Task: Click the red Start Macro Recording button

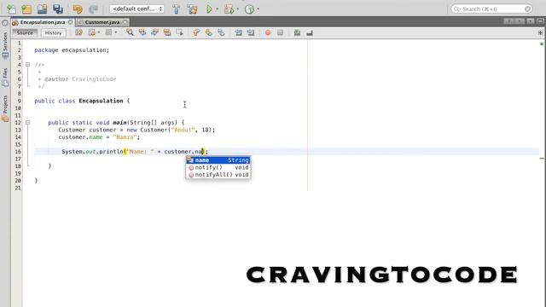Action: [x=268, y=32]
